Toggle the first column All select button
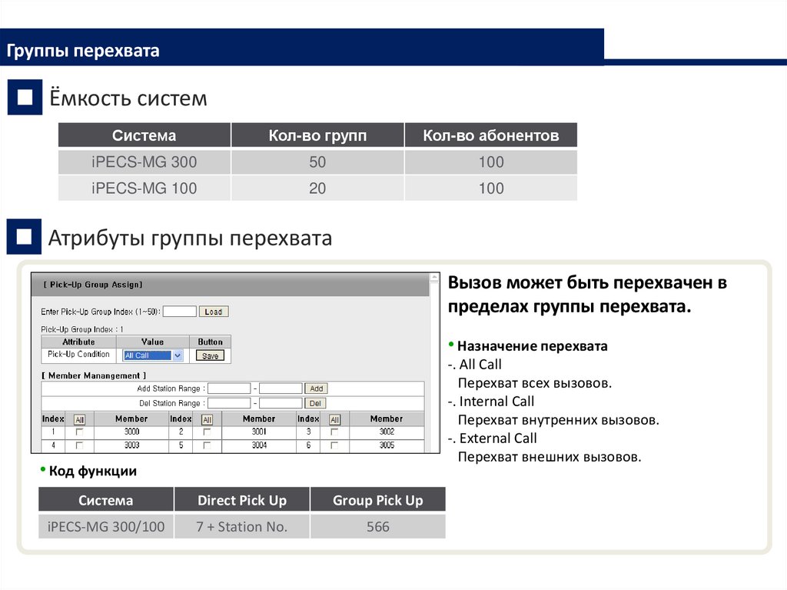Screen dimensions: 787x590 pyautogui.click(x=79, y=420)
